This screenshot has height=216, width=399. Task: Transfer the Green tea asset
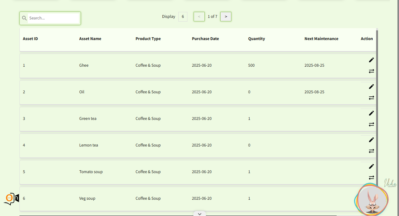point(371,124)
